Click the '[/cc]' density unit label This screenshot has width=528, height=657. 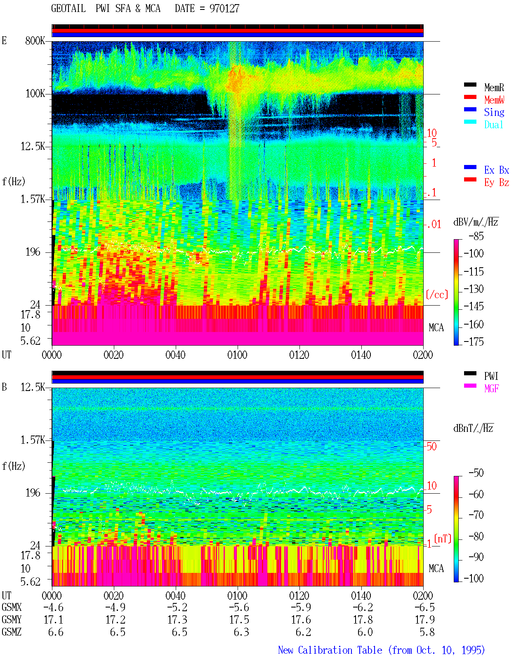437,294
